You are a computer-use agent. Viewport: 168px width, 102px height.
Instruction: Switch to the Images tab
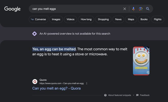point(56,19)
